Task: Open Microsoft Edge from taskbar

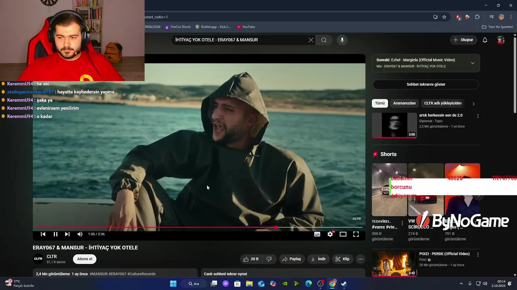Action: click(x=309, y=284)
